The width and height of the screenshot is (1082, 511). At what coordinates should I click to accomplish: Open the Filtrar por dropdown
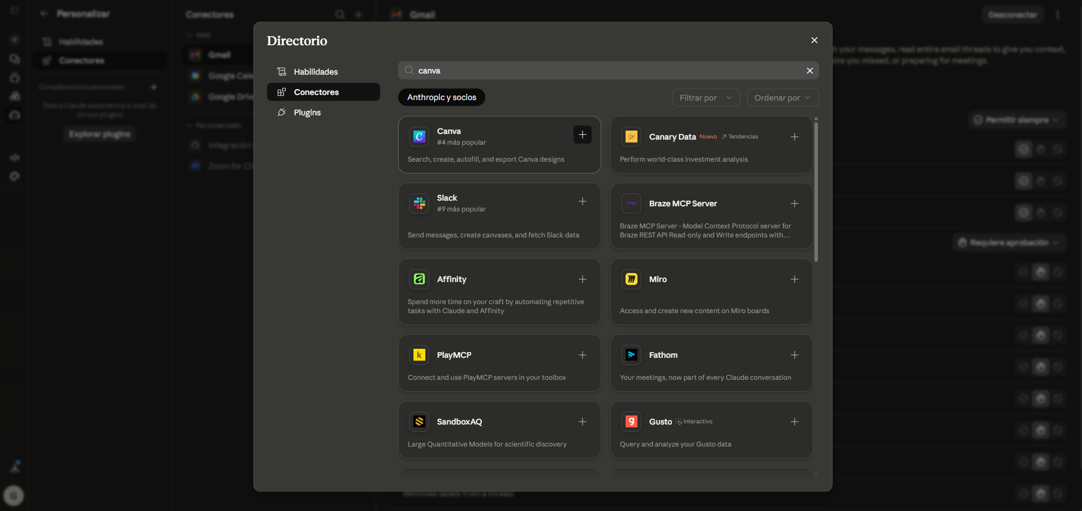coord(706,98)
